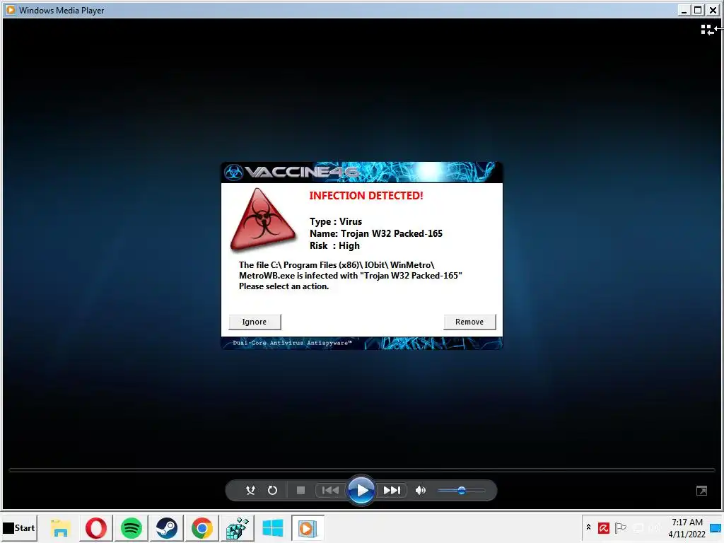Open the notification icon at far-right of taskbar

tap(716, 527)
